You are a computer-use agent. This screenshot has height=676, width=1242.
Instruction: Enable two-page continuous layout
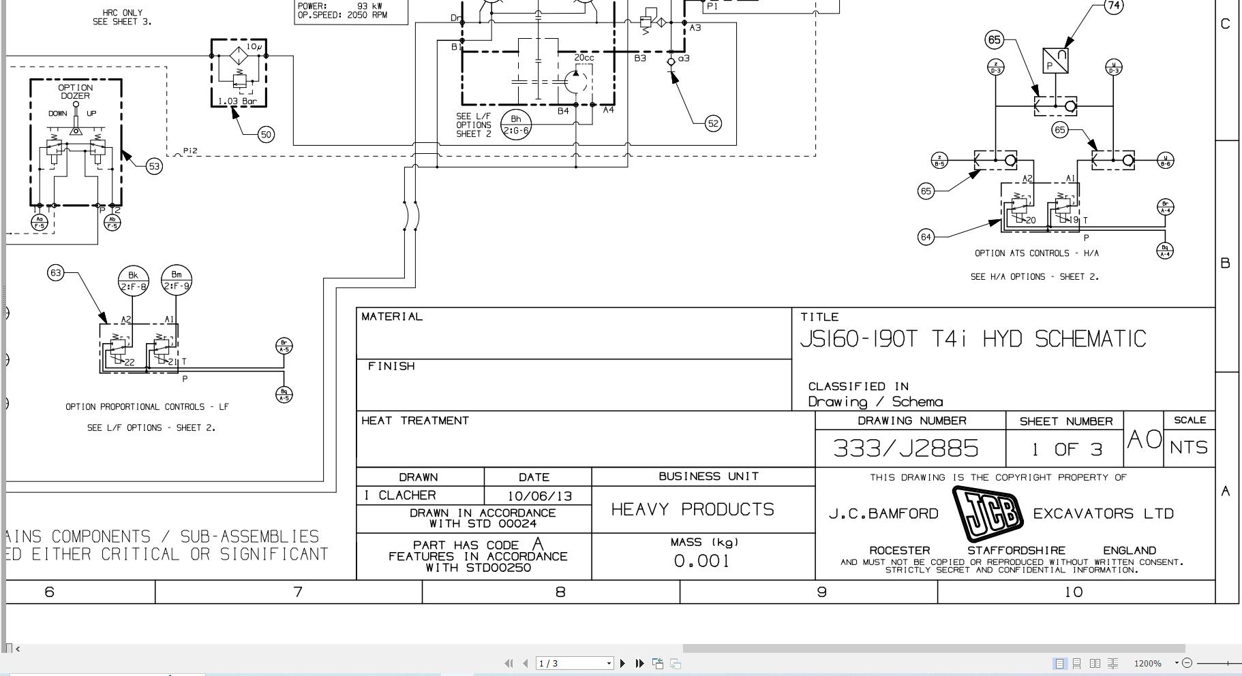(x=1113, y=662)
